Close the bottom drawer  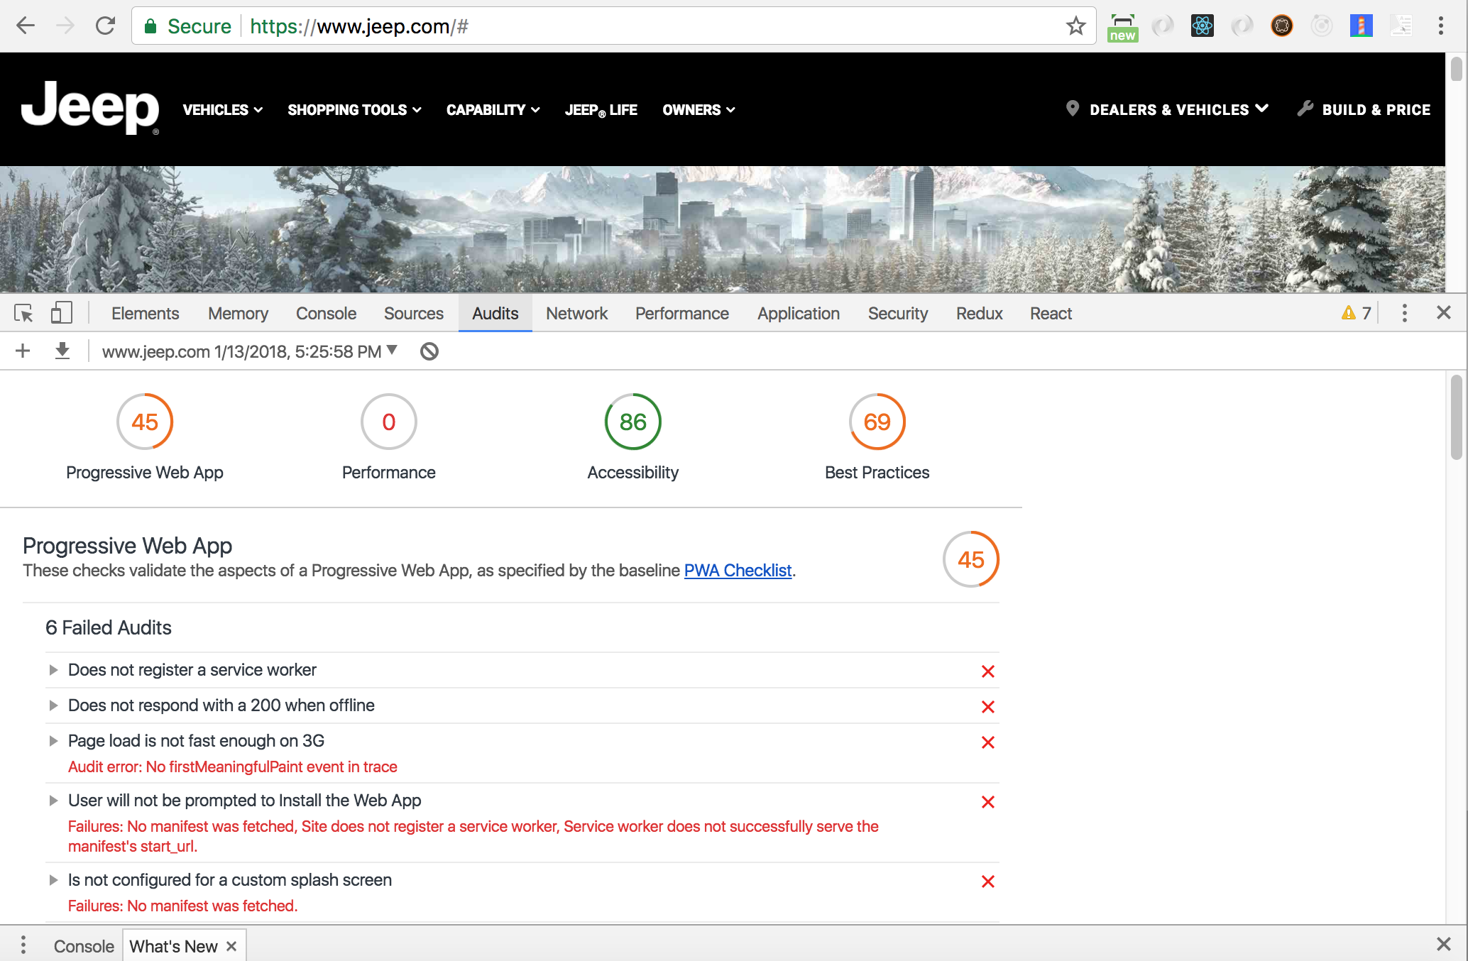click(x=1443, y=944)
